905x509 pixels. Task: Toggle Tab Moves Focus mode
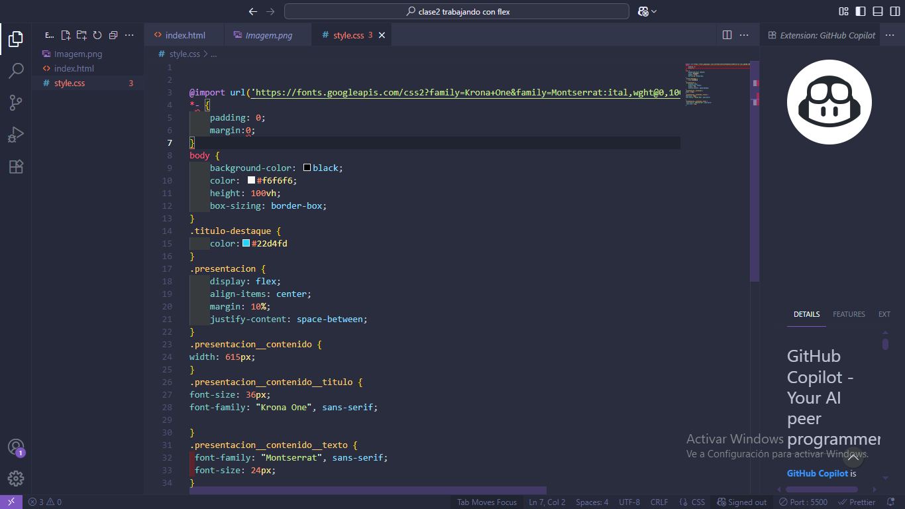point(487,502)
